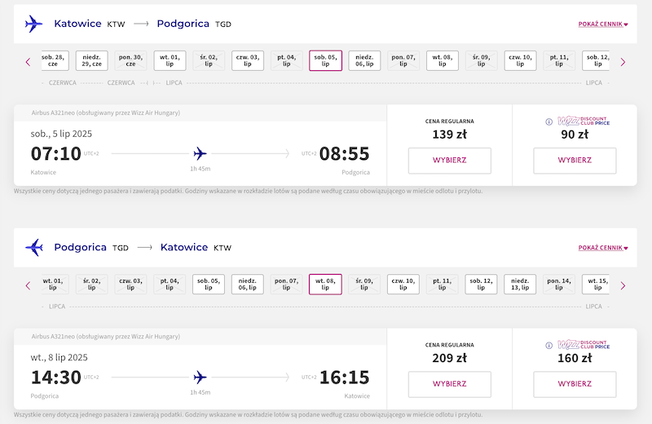This screenshot has height=424, width=652.
Task: Choose the 160 zł discount club Wybierz button
Action: pyautogui.click(x=575, y=384)
